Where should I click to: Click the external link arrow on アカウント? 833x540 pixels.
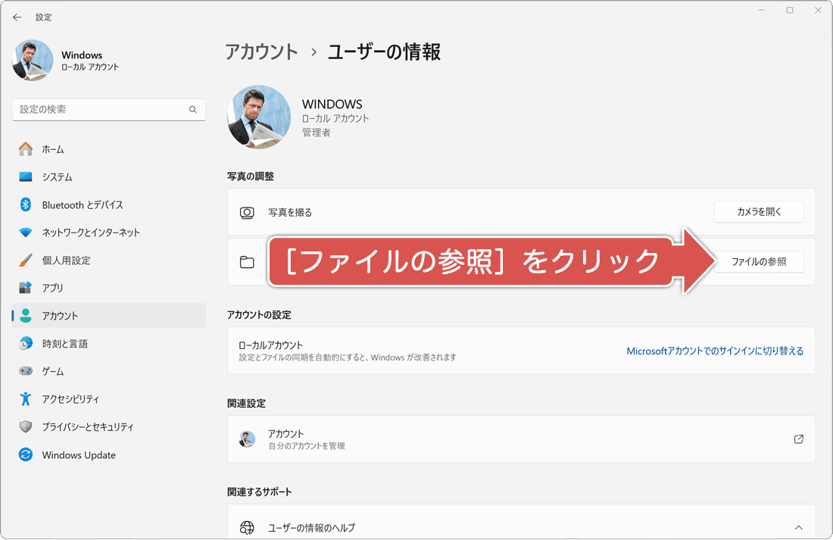799,439
